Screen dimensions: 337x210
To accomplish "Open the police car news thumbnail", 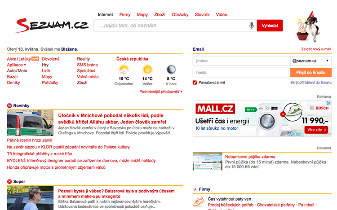I will [30, 123].
